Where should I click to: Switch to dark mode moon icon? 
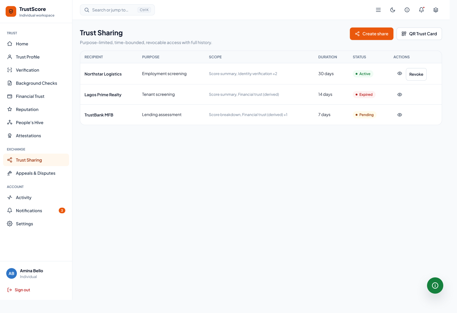(x=393, y=10)
